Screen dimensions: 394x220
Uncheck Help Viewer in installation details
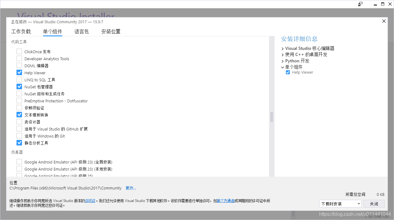click(288, 72)
